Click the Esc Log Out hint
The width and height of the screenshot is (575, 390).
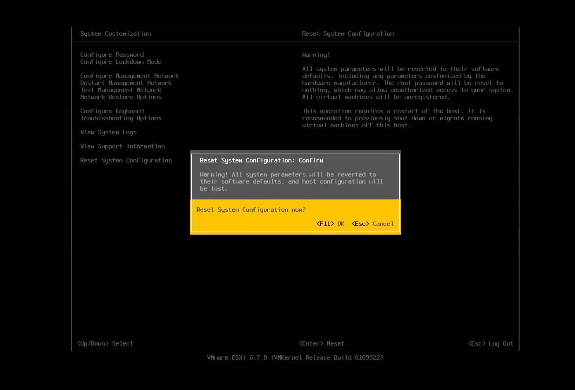pyautogui.click(x=490, y=343)
